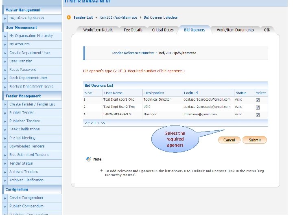Click the Cancel button
The width and height of the screenshot is (293, 220).
(229, 140)
